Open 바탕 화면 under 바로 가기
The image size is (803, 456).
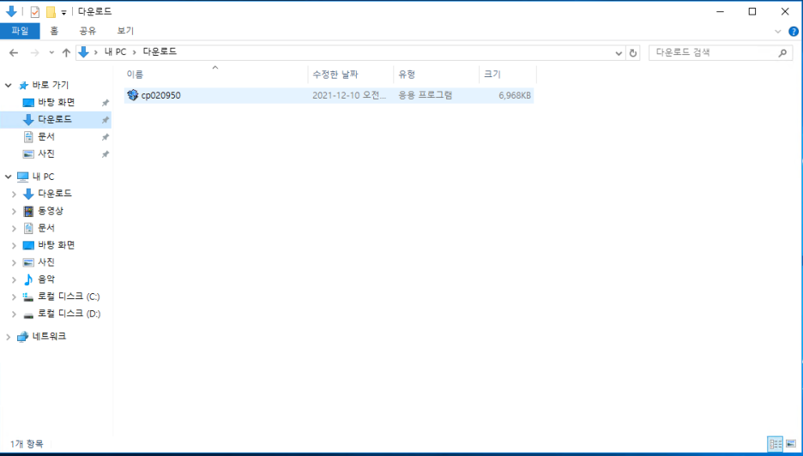[57, 102]
